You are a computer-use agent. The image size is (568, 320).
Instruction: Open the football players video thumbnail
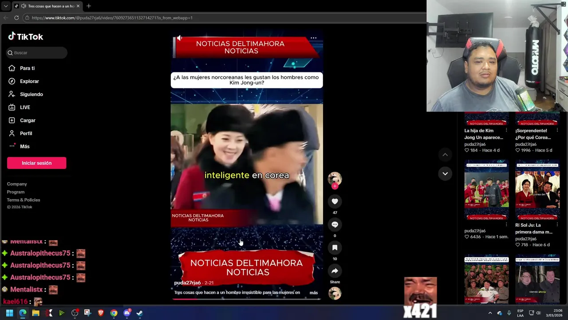(487, 191)
